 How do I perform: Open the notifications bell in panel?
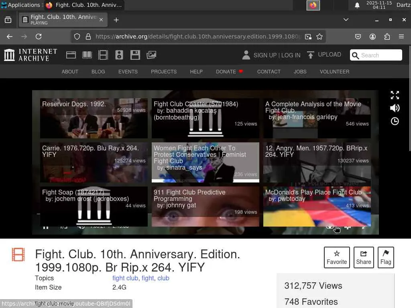357,5
